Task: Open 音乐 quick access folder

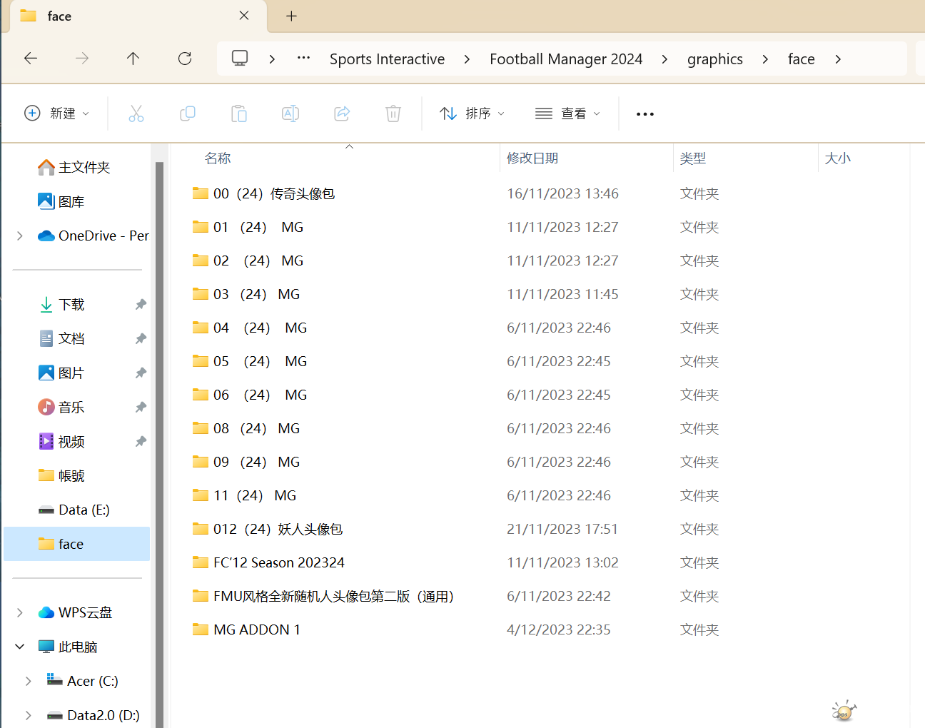Action: click(61, 407)
